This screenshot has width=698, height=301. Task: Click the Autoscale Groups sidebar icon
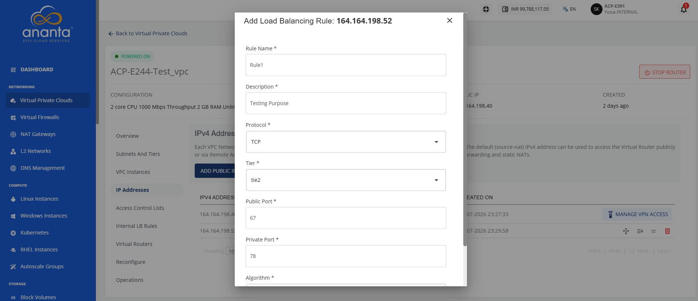click(13, 267)
